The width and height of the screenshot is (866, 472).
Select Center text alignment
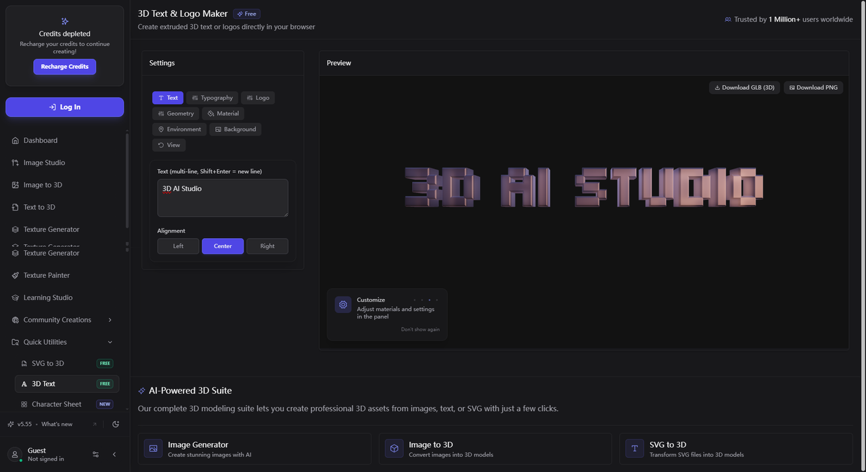tap(223, 246)
